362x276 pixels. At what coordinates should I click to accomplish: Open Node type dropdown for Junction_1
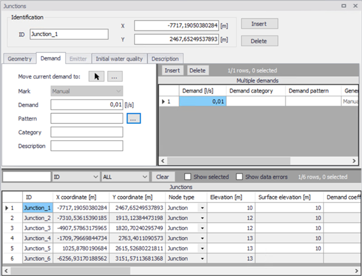tap(202, 208)
